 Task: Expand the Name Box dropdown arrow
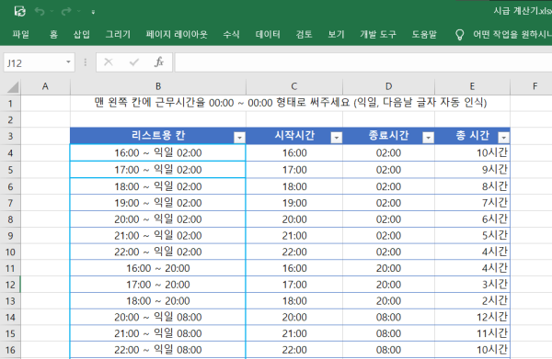coord(68,62)
